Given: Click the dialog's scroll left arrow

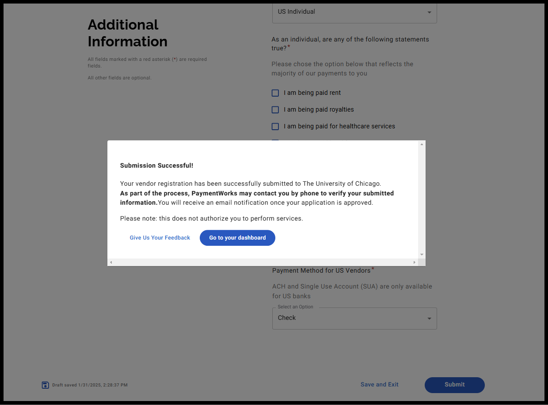Looking at the screenshot, I should 111,262.
